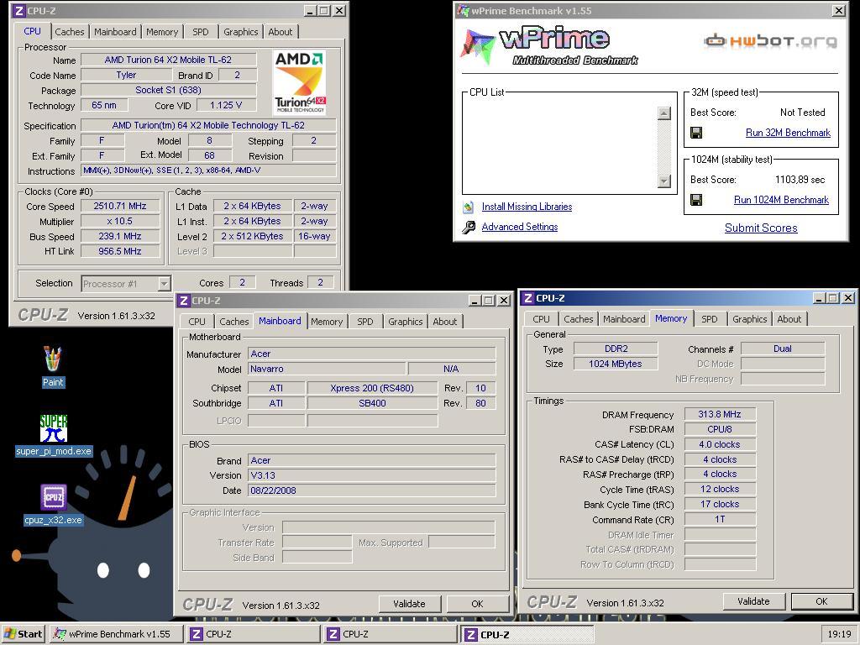Click the Bus Speed value 239.1 MHz

tap(119, 236)
